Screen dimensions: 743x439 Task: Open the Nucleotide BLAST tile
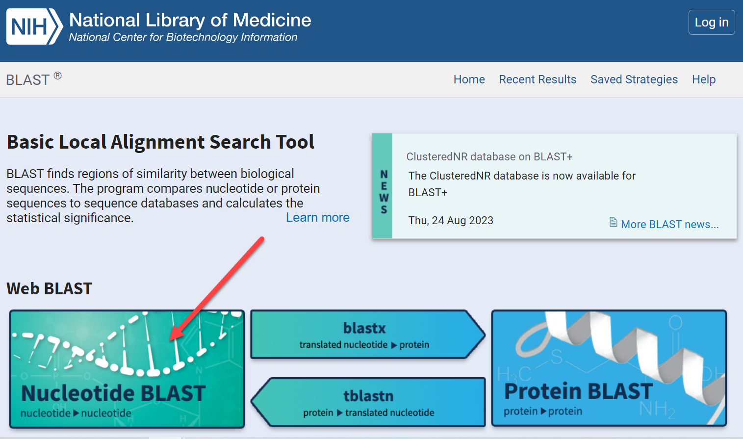click(x=127, y=369)
